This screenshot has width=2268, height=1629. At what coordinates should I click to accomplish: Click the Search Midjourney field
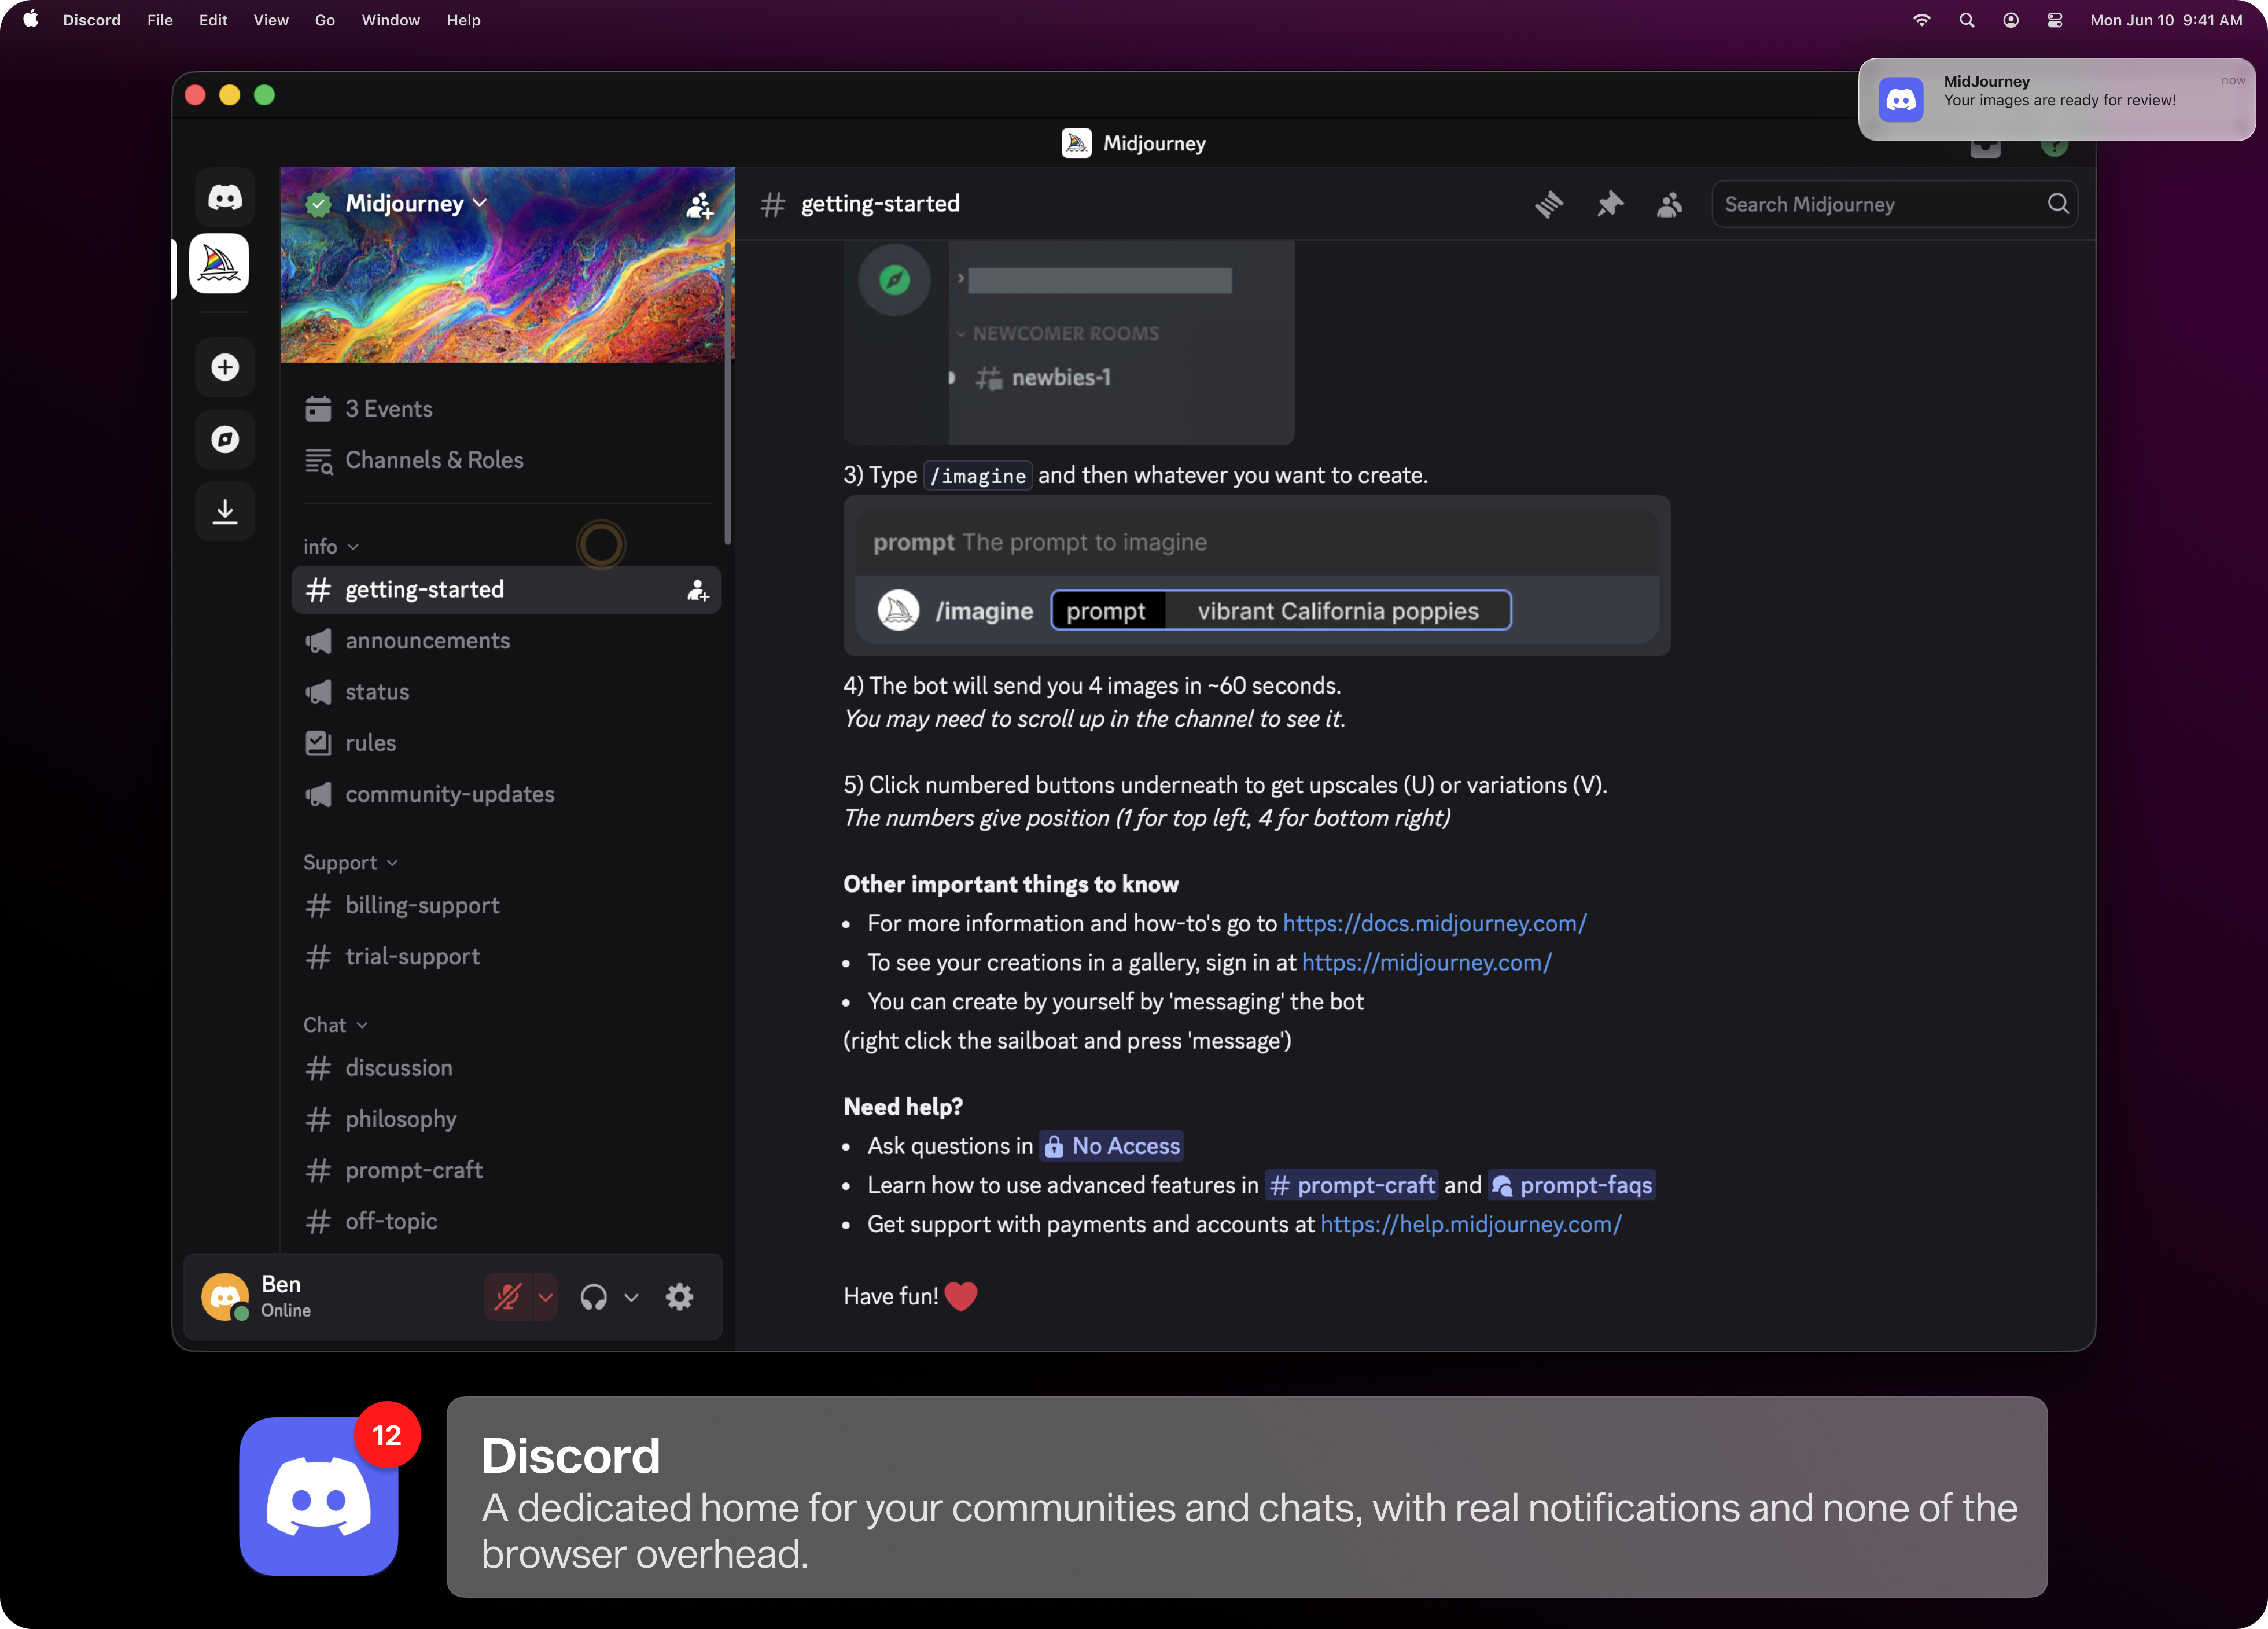coord(1880,204)
